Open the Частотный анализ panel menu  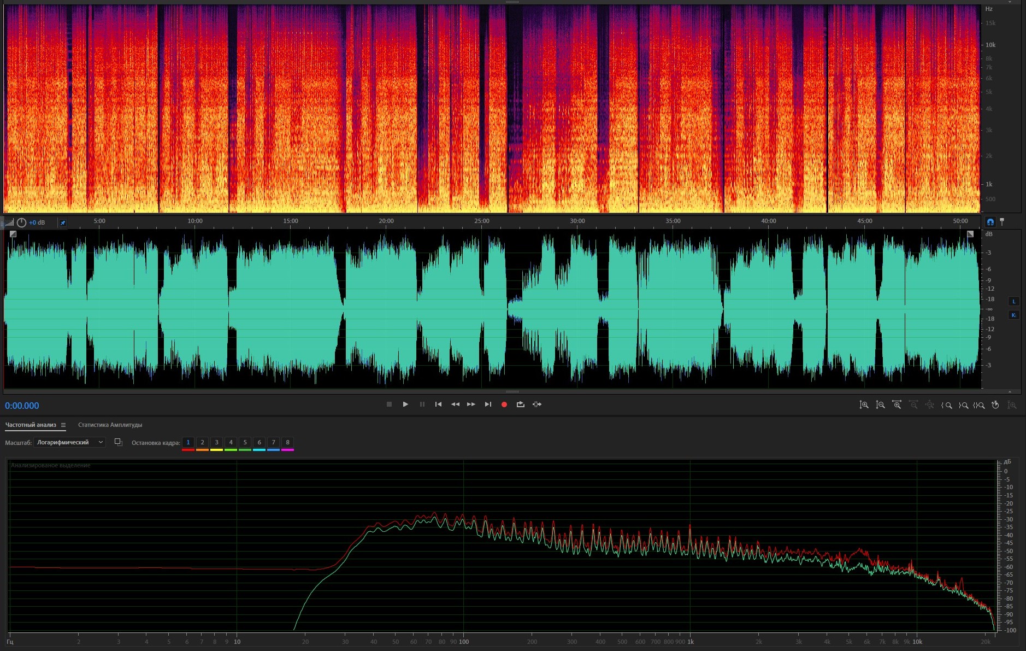[x=63, y=425]
